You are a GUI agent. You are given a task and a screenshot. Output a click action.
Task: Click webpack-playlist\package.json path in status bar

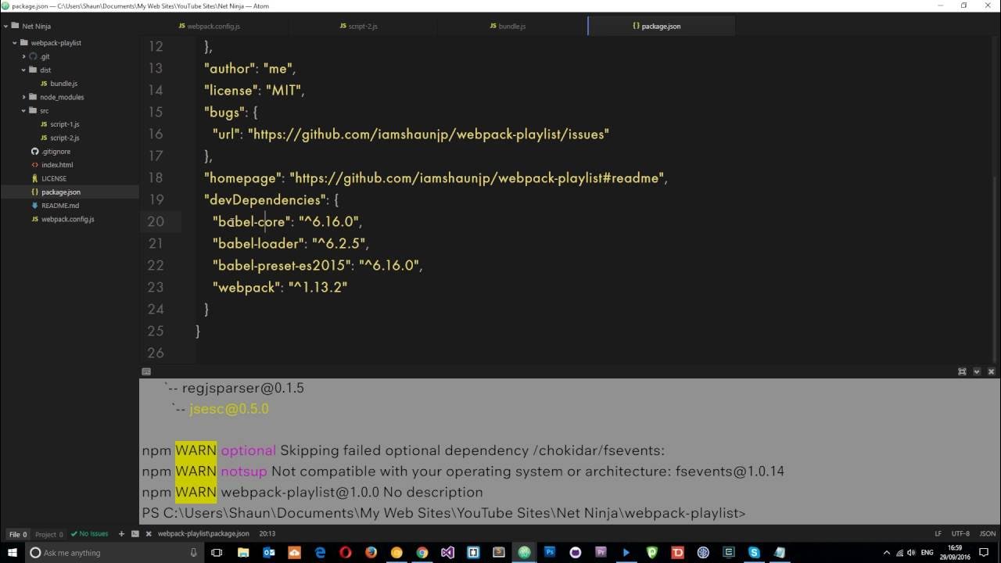pos(203,533)
